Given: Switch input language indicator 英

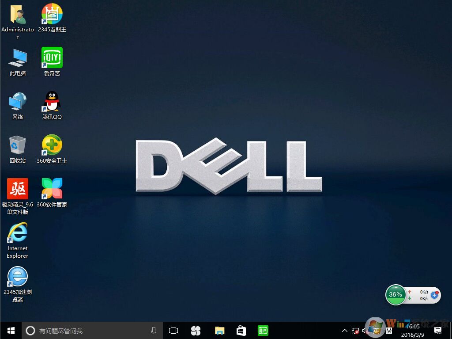Looking at the screenshot, I should [376, 331].
